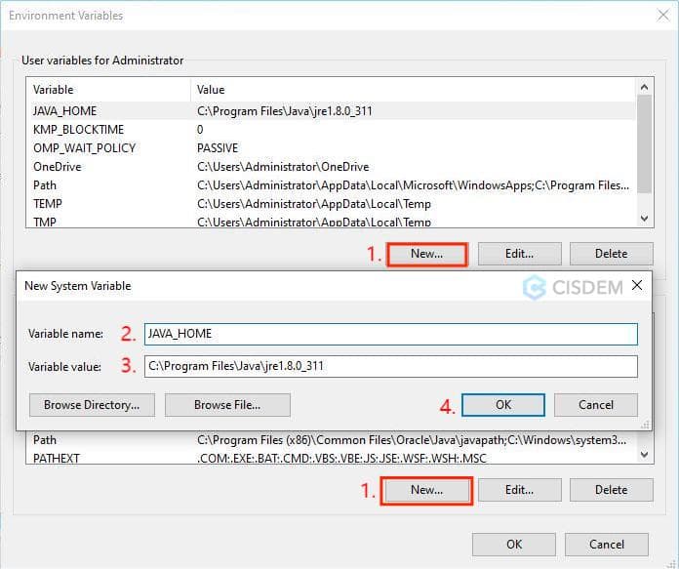
Task: Close the New System Variable dialog
Action: [637, 285]
